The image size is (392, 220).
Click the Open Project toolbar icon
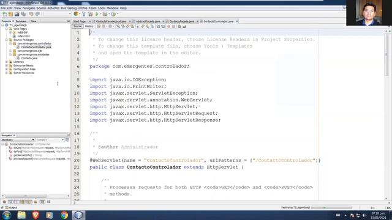point(17,14)
